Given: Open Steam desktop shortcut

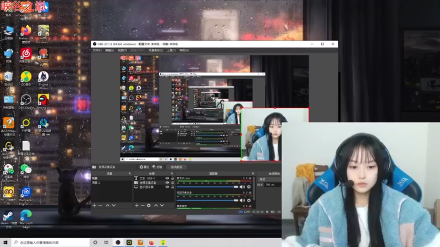Looking at the screenshot, I should tap(8, 219).
